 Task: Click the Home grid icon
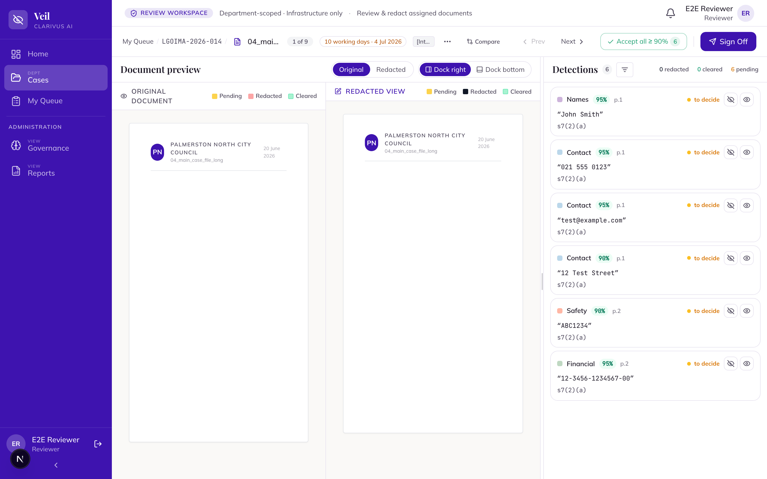tap(16, 54)
